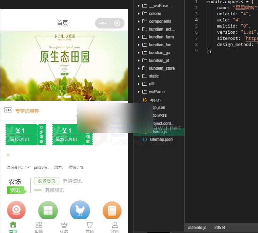Select the kundian_farm folder icon
This screenshot has width=258, height=233.
pos(145,37)
